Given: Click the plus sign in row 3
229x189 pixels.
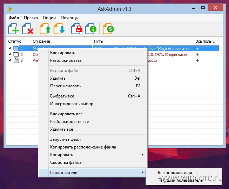Looking at the screenshot, I should tap(197, 60).
